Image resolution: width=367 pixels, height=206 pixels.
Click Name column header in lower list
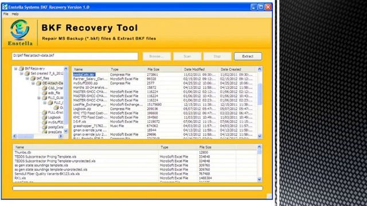[x=86, y=148]
